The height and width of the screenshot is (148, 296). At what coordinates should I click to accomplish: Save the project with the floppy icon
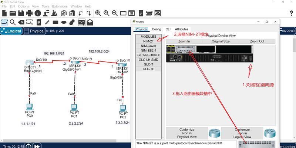point(21,13)
